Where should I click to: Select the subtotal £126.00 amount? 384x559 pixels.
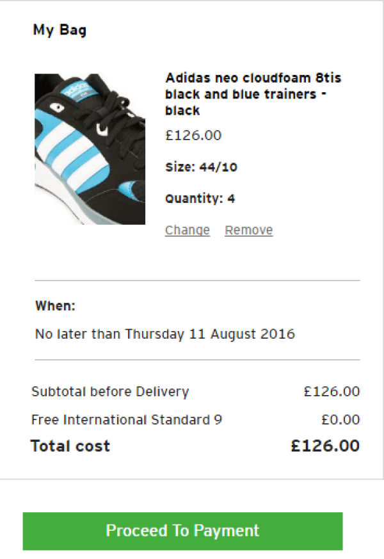pyautogui.click(x=332, y=392)
